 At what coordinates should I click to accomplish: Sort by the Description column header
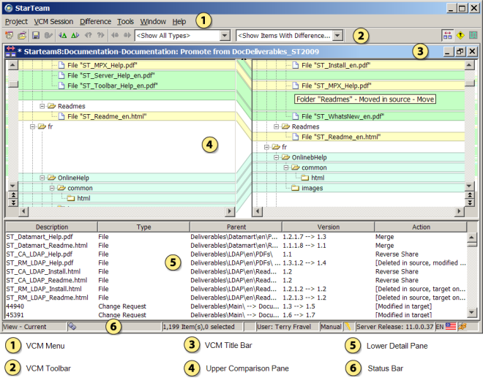51,227
